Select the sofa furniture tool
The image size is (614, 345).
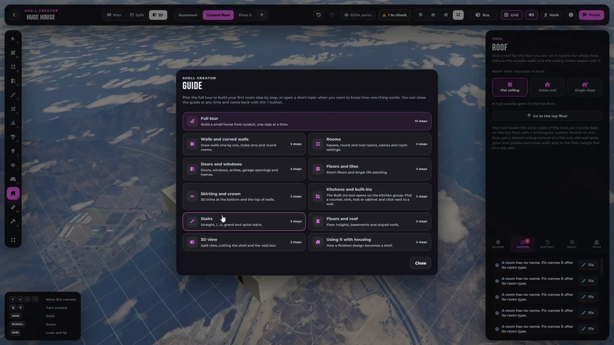13,179
